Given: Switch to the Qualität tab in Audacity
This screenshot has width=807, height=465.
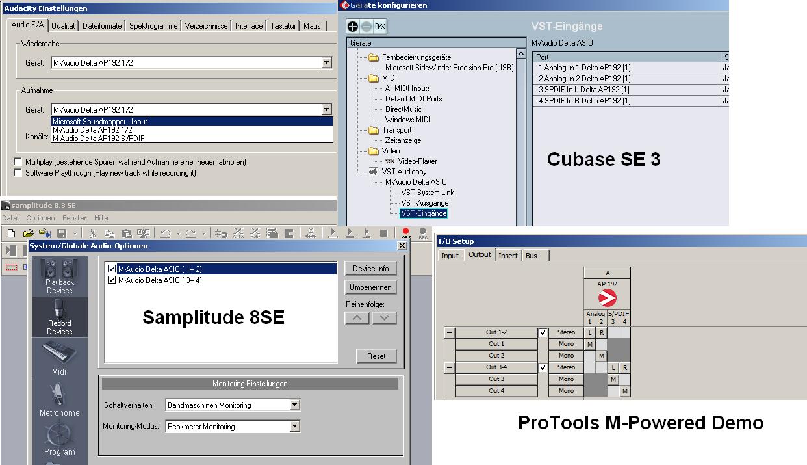Looking at the screenshot, I should (64, 26).
